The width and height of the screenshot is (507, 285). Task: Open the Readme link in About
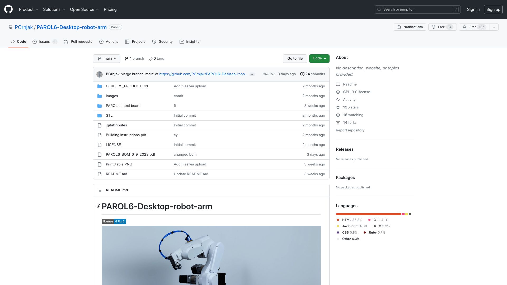[x=346, y=84]
